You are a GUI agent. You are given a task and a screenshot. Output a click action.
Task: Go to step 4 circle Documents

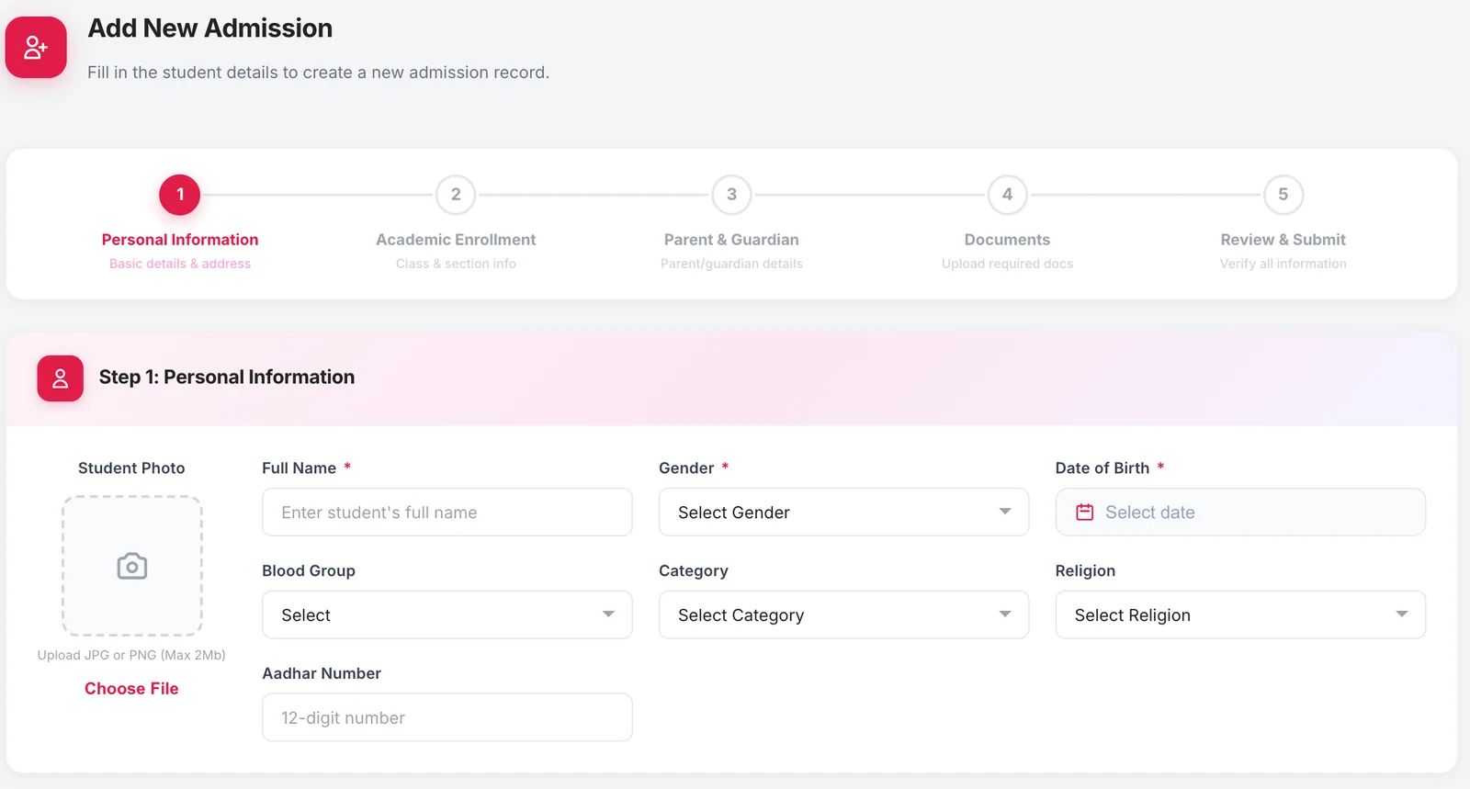point(1007,195)
